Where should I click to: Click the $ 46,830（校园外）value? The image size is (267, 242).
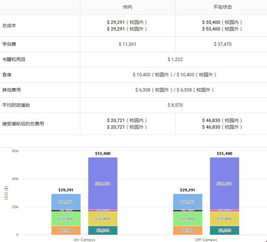click(222, 127)
